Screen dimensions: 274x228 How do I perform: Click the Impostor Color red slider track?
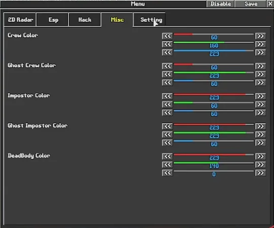pyautogui.click(x=214, y=95)
